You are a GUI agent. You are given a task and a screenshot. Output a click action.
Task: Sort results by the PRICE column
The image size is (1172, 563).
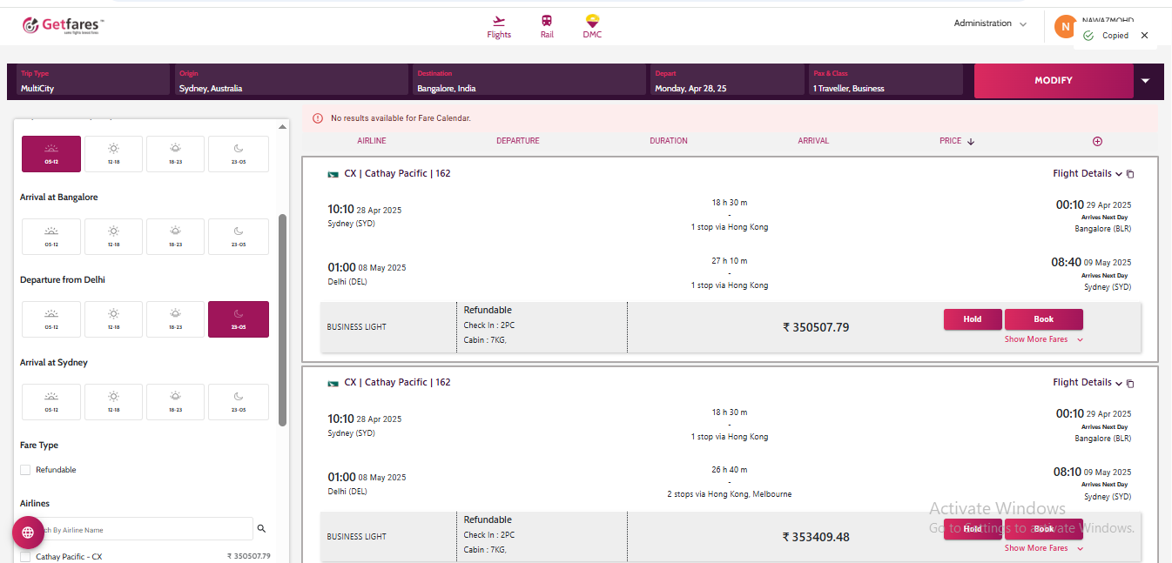tap(956, 141)
